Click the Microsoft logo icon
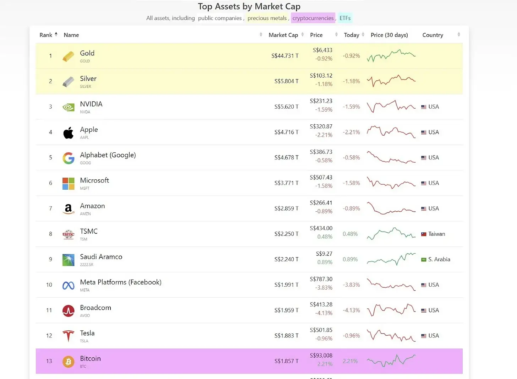 point(68,184)
